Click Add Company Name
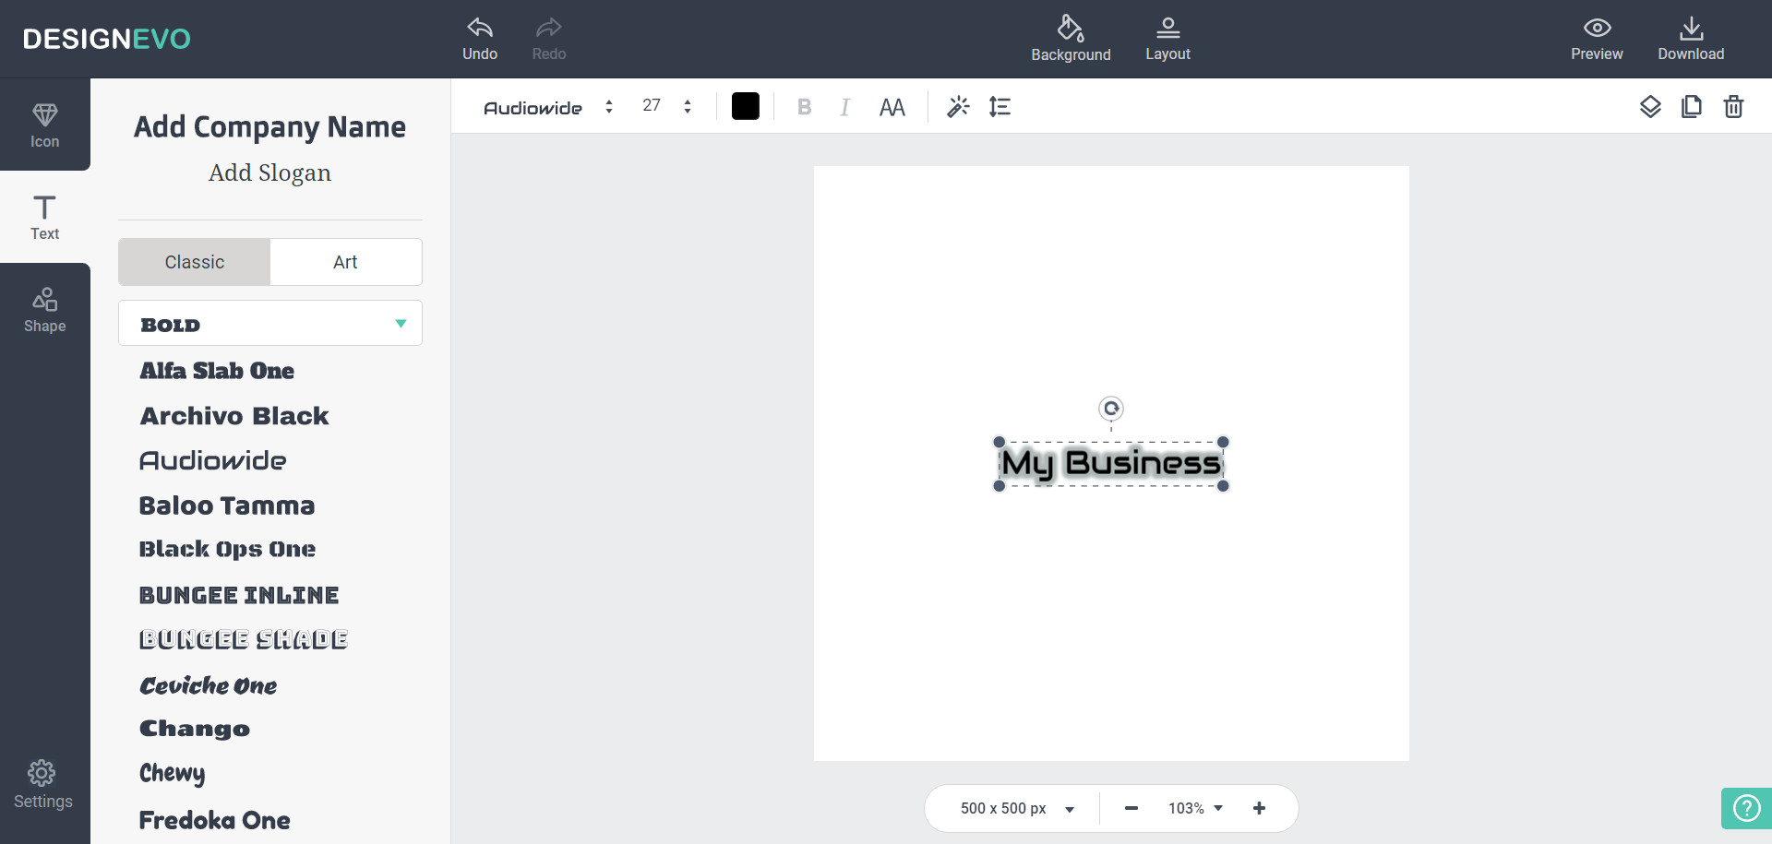1772x844 pixels. 269,126
